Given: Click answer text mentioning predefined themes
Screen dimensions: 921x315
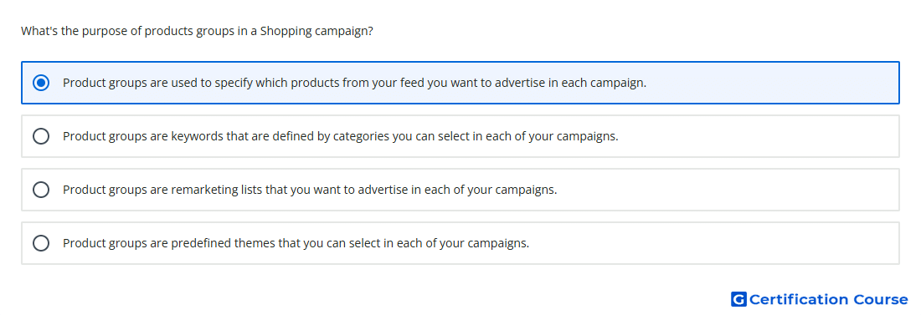Looking at the screenshot, I should pyautogui.click(x=296, y=243).
